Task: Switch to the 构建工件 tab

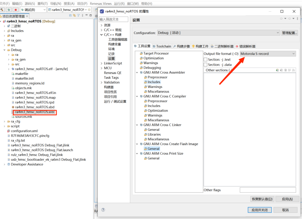Action: 200,46
